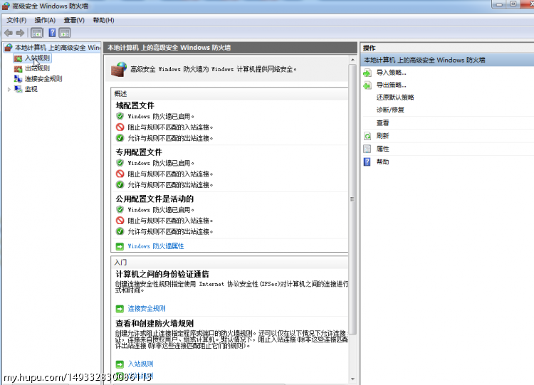This screenshot has height=385, width=534.
Task: Click the center pane scrollbar up arrow
Action: tap(352, 60)
